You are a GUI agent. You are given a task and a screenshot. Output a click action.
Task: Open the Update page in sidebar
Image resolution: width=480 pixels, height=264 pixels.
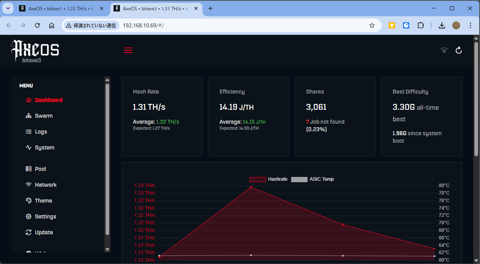coord(44,232)
